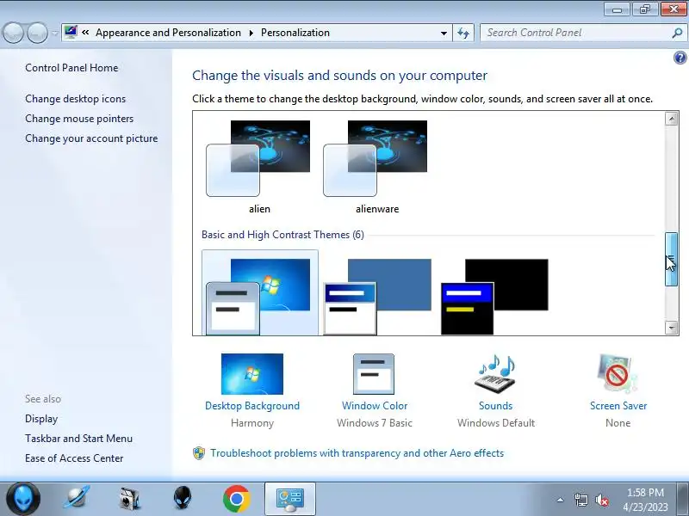This screenshot has width=689, height=516.
Task: Click the address bar Refresh button
Action: click(463, 33)
